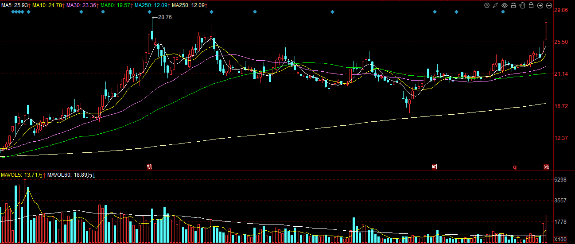Zoom out with the minus icon
The image size is (575, 244).
(549, 5)
